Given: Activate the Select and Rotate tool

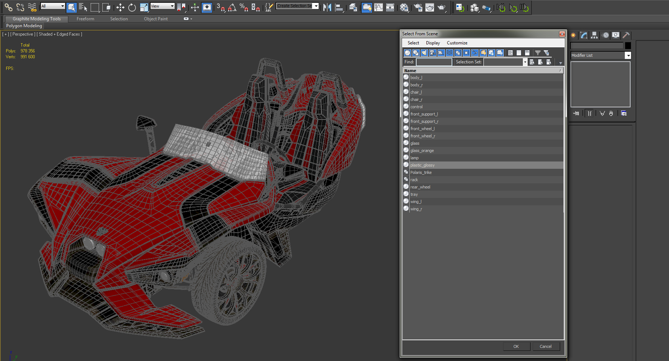Looking at the screenshot, I should [132, 7].
